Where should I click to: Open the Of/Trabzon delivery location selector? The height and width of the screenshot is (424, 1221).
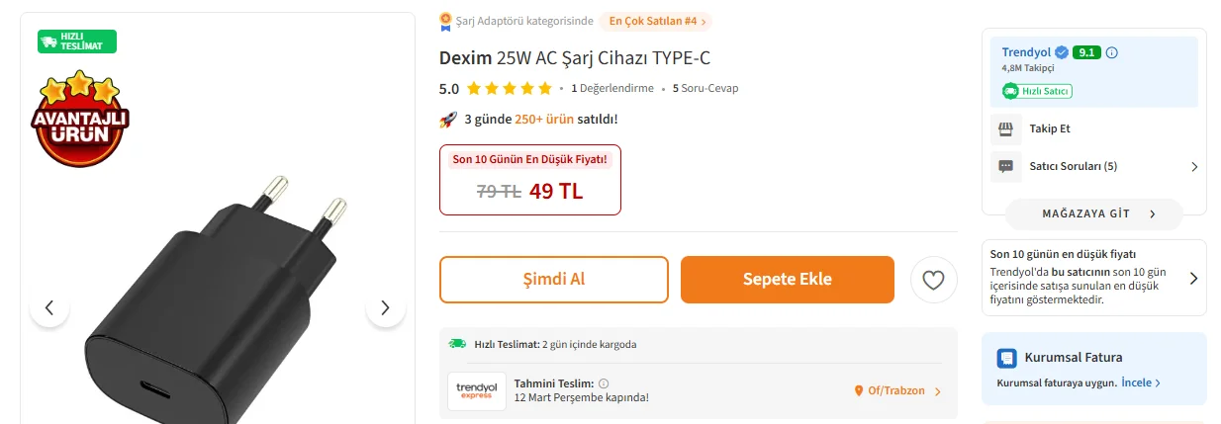[x=896, y=391]
